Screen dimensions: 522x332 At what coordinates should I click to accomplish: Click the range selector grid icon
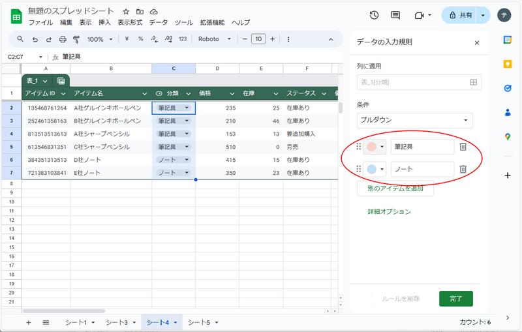pyautogui.click(x=473, y=82)
